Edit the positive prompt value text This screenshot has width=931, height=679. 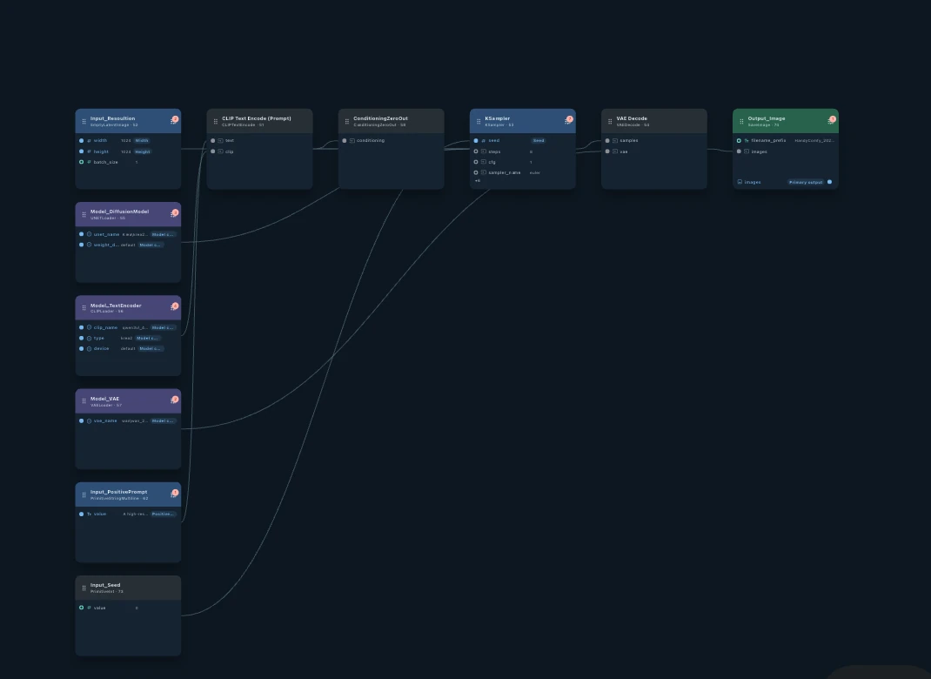pyautogui.click(x=136, y=514)
